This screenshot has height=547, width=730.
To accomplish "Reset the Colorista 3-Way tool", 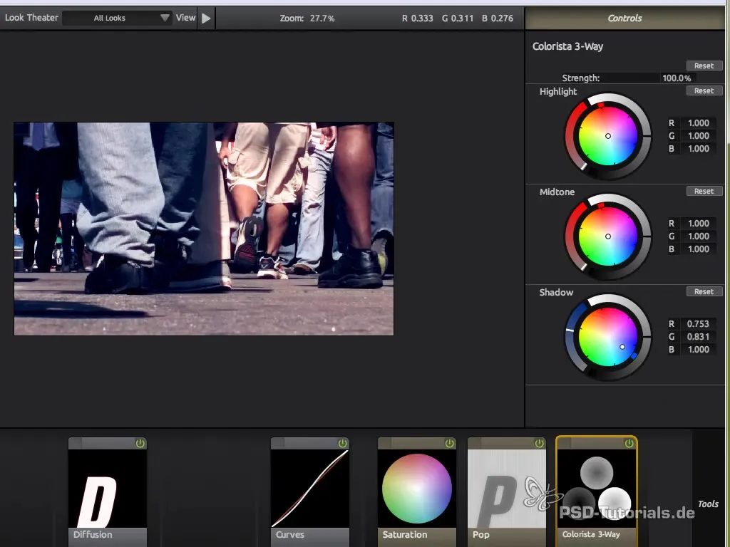I will point(704,66).
